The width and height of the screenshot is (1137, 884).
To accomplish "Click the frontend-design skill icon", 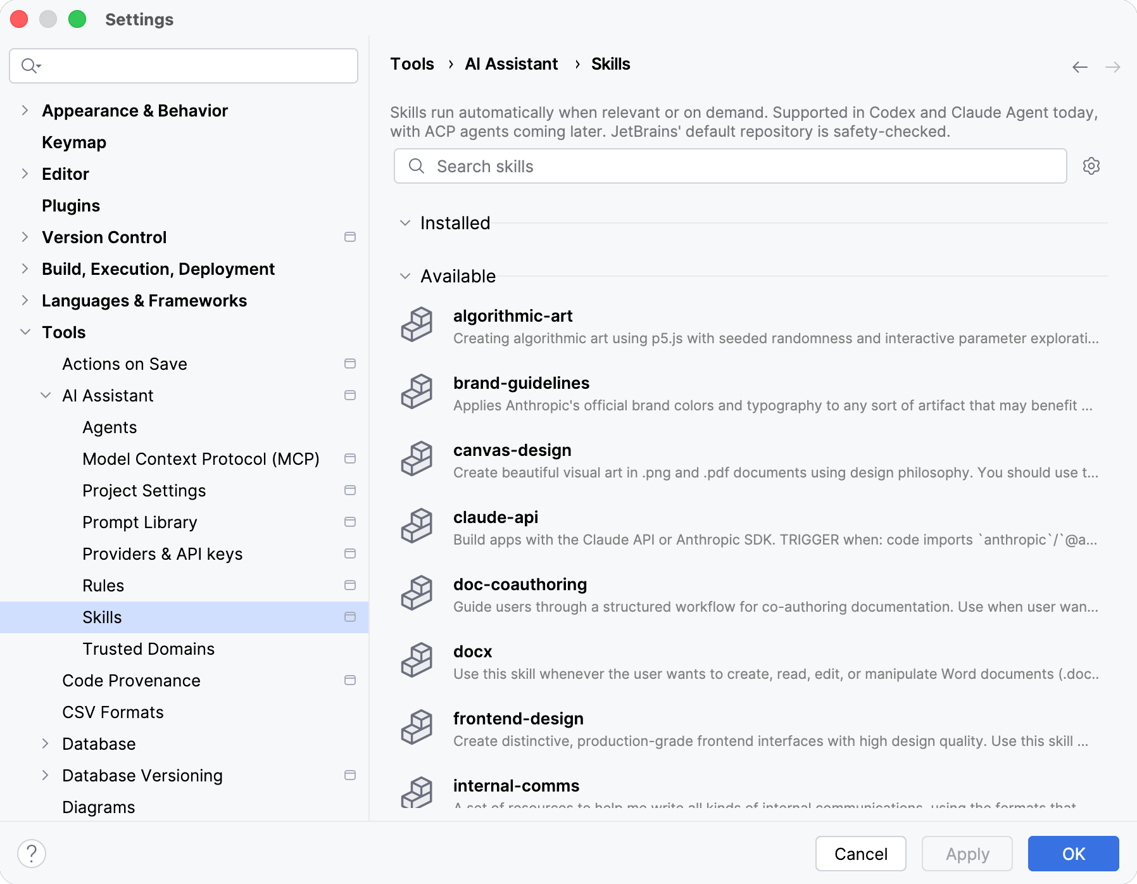I will [417, 727].
